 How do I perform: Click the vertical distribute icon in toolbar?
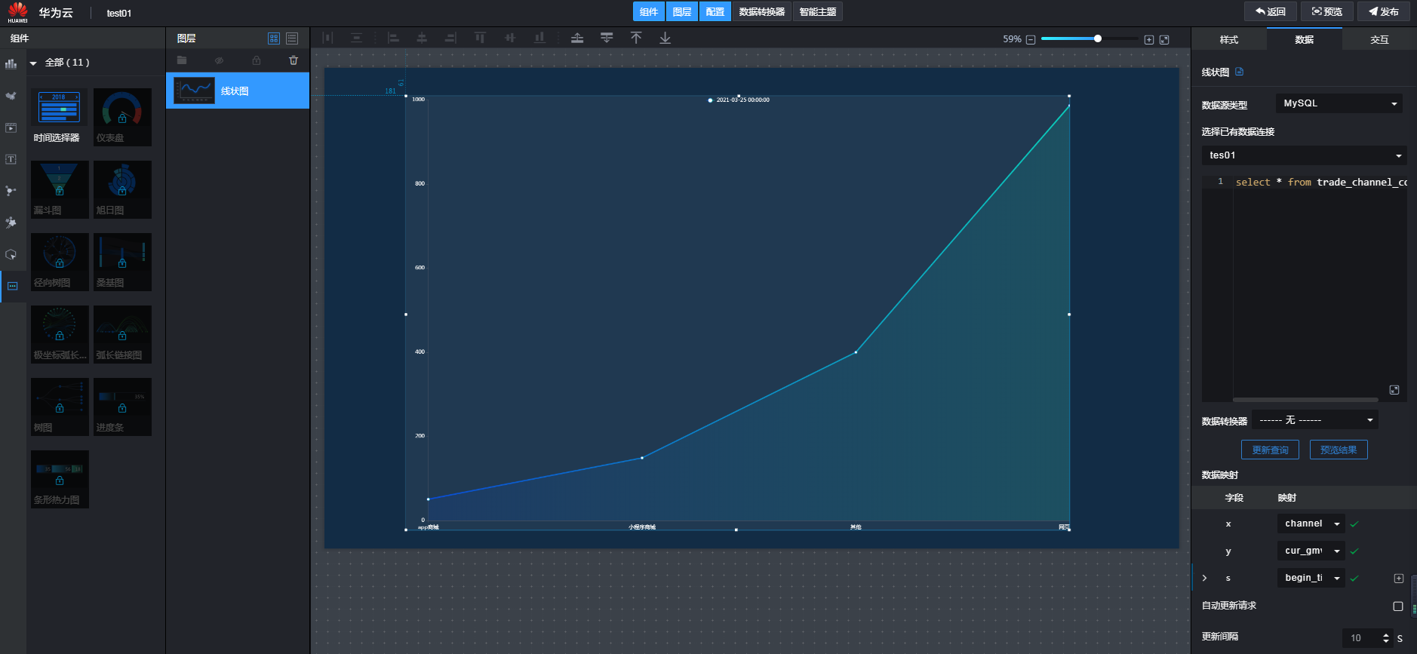point(356,38)
